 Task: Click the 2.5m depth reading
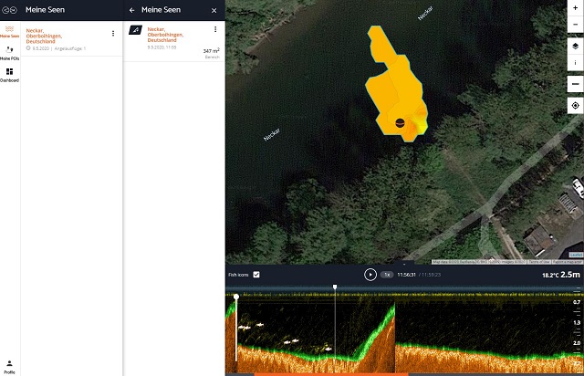[570, 275]
